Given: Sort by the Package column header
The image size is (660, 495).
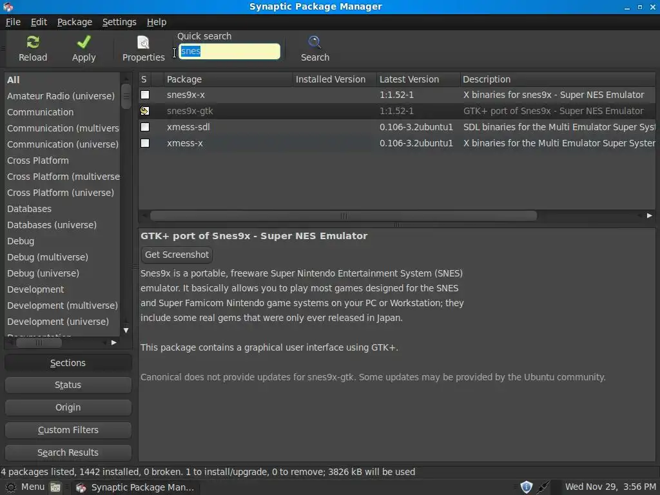Looking at the screenshot, I should [x=228, y=79].
